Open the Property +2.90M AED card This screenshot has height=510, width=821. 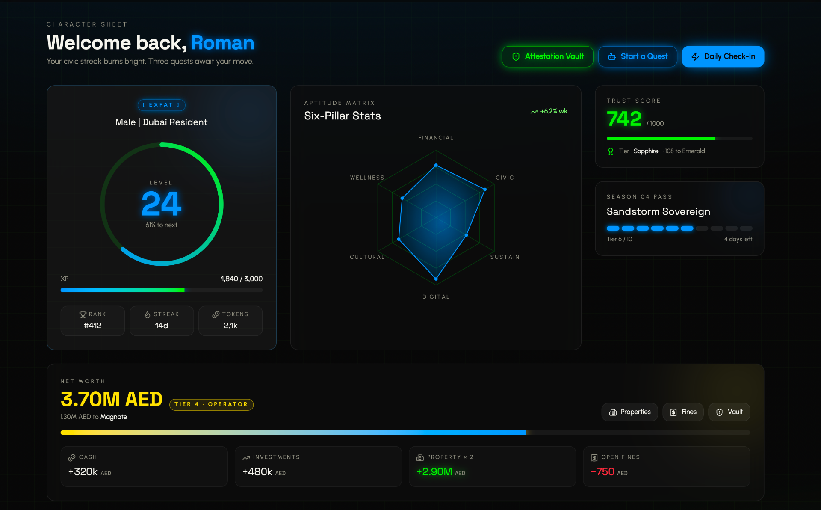492,466
